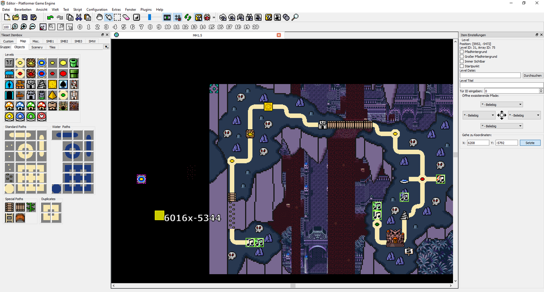Pick the dark blue water circle tile
Screen dimensions: 544x292
tap(57, 188)
